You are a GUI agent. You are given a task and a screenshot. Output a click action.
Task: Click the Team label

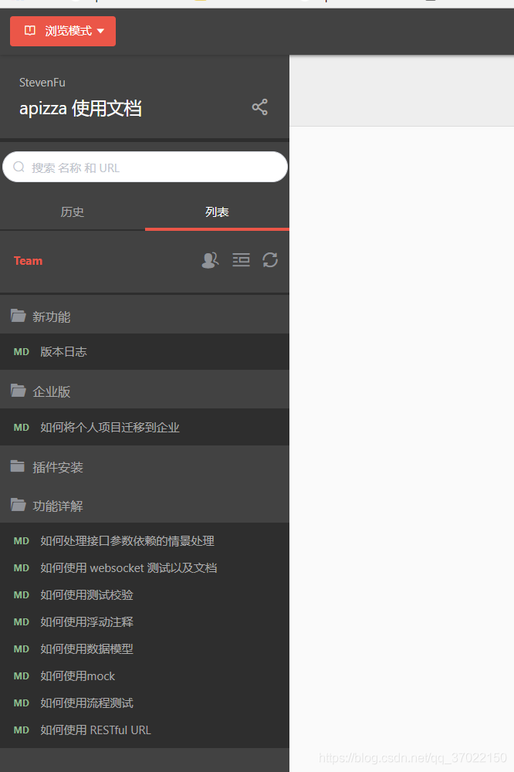pos(28,260)
